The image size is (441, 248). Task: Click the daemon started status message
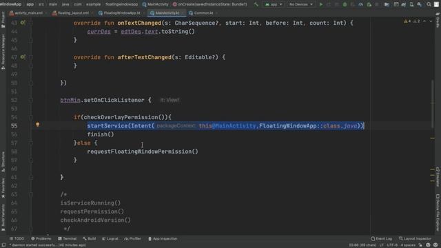click(x=48, y=245)
